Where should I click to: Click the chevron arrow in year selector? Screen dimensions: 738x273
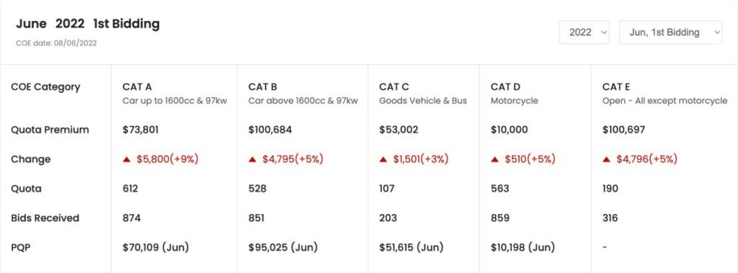[605, 32]
